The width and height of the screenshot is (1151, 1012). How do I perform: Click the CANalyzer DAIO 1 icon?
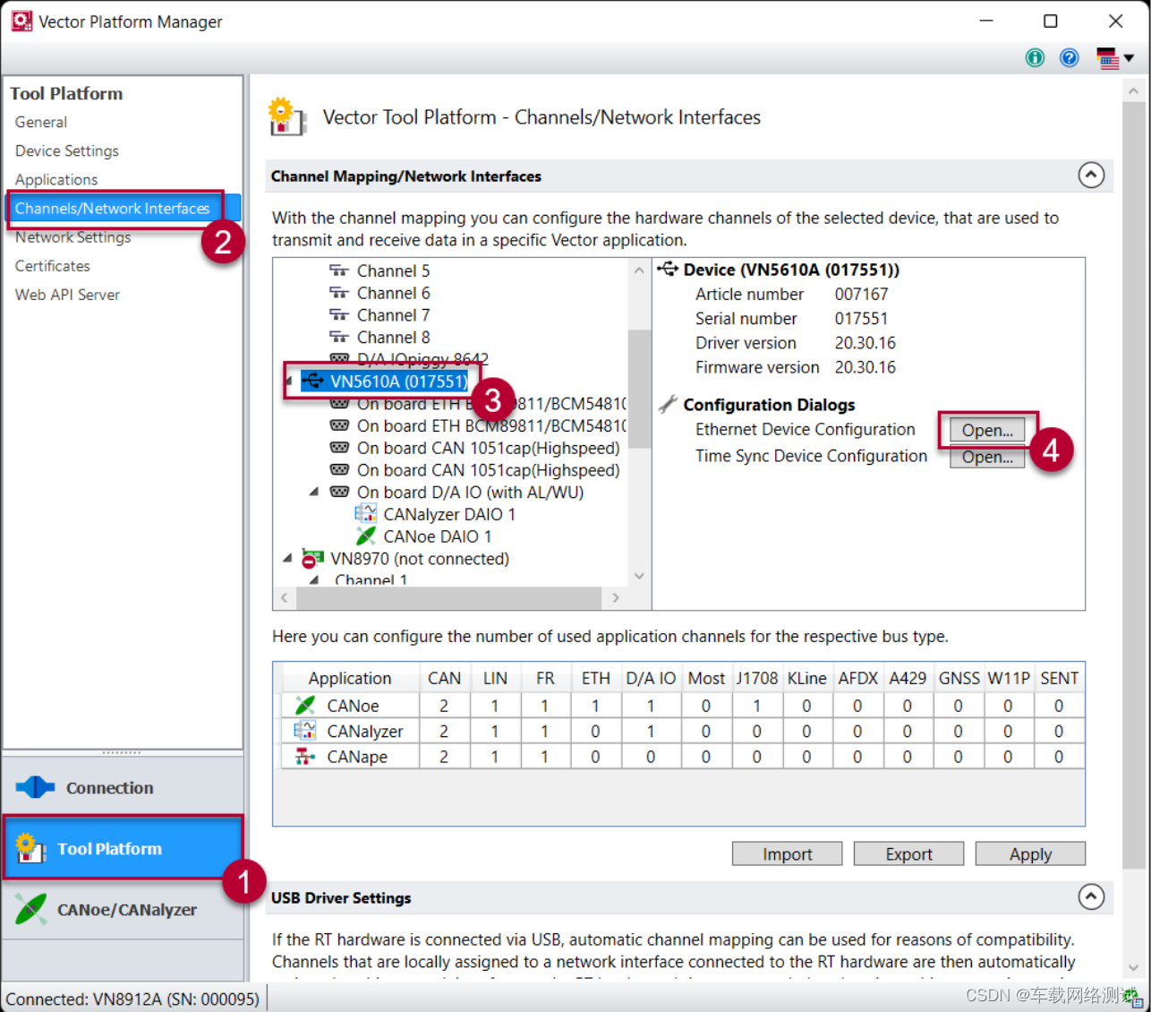coord(365,514)
